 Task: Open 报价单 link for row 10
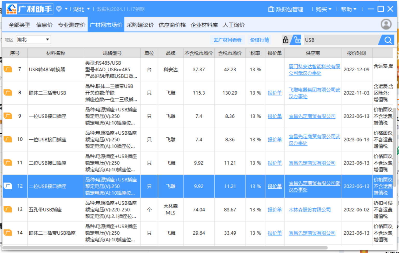[x=275, y=140]
